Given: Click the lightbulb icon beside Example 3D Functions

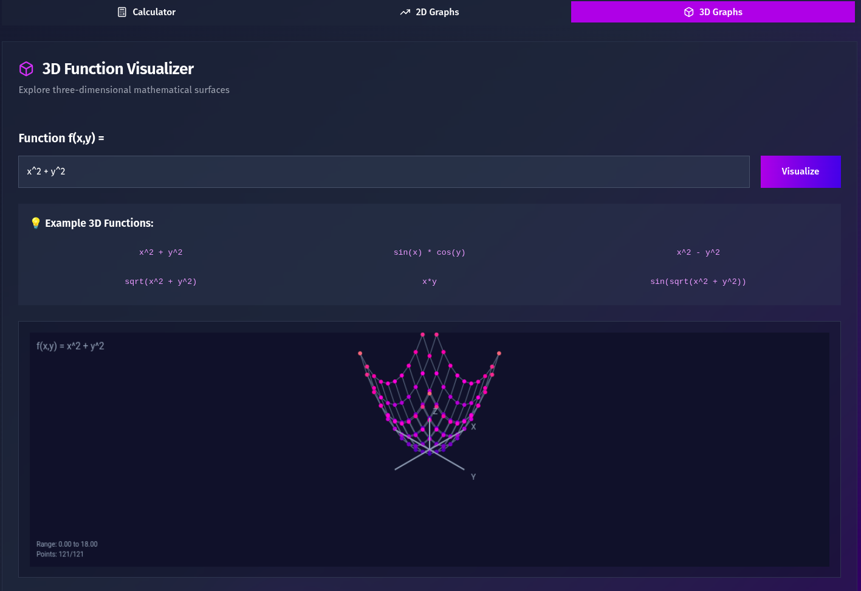Looking at the screenshot, I should coord(35,223).
